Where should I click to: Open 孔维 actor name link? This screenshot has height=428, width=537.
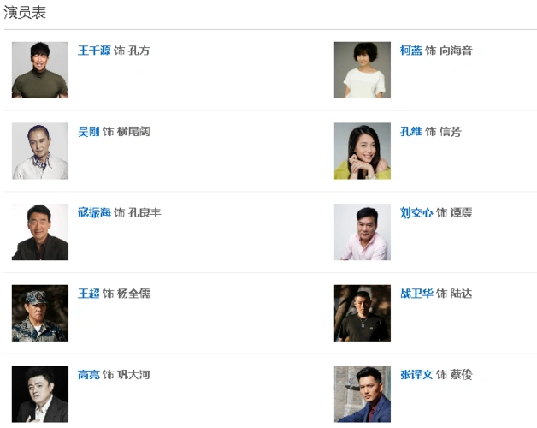click(410, 132)
